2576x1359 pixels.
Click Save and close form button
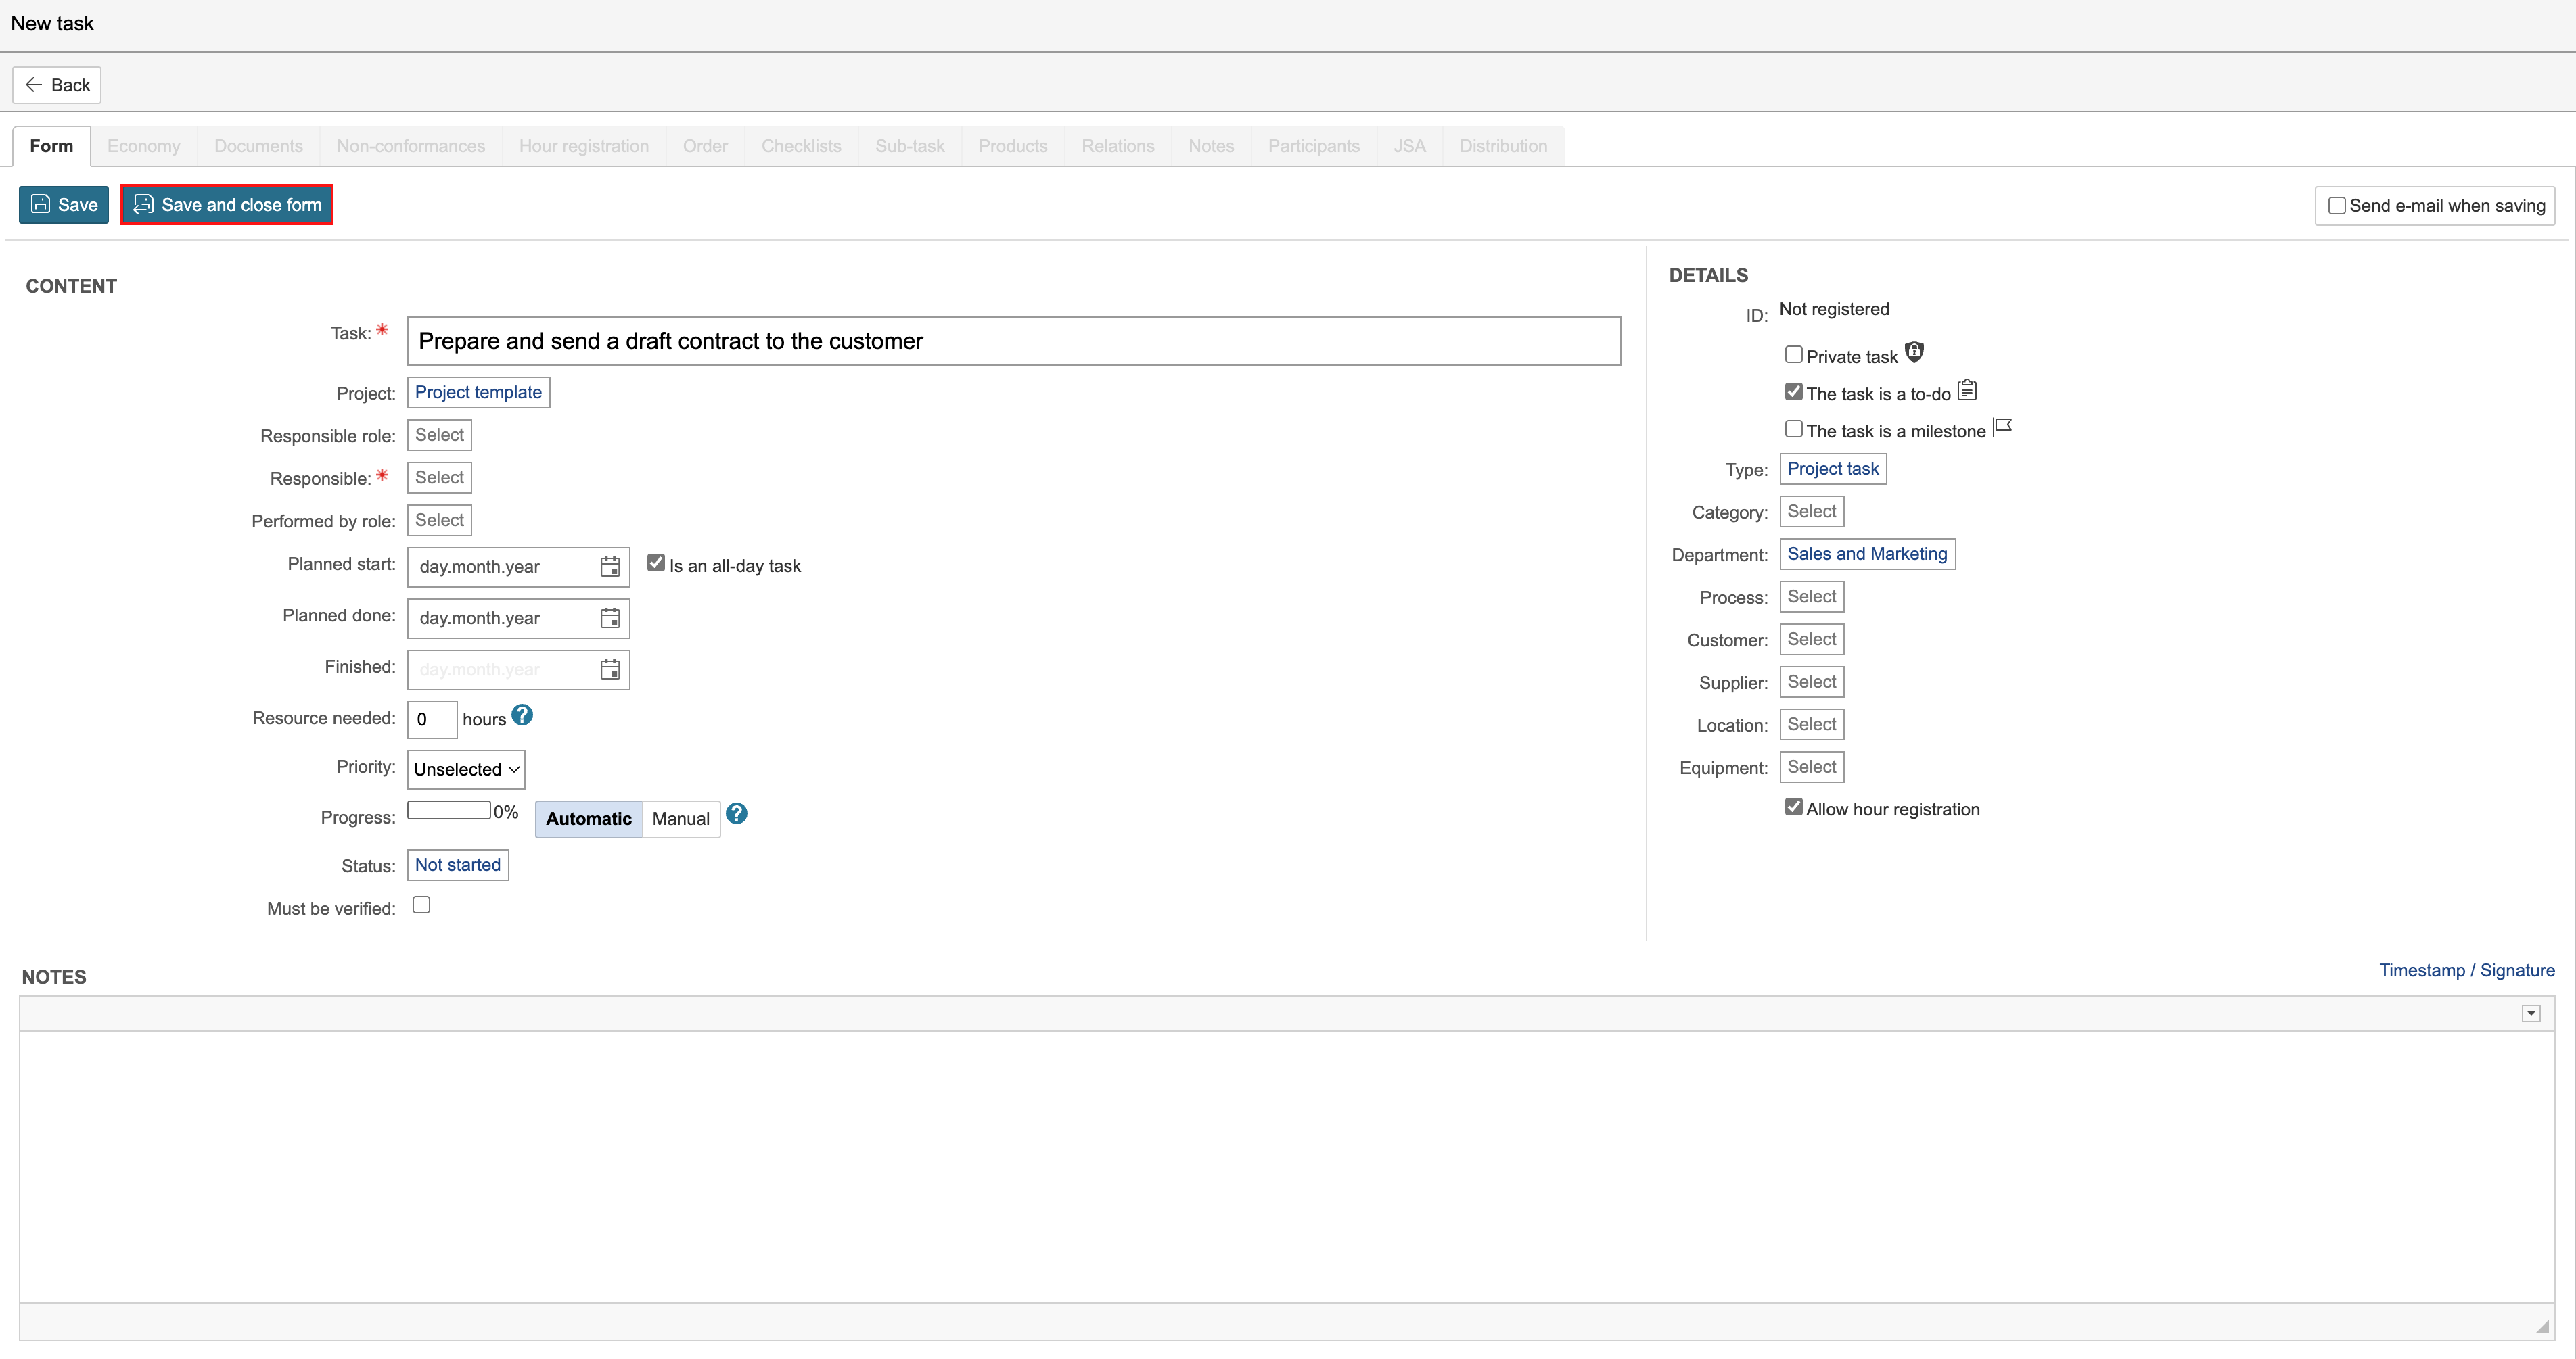click(227, 205)
